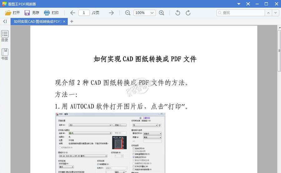Collapse the left sidebar

point(5,21)
